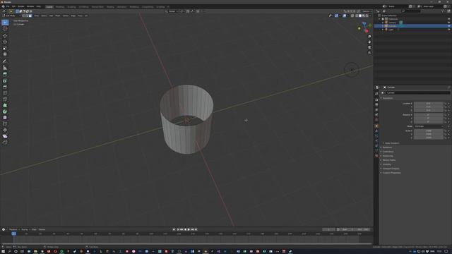Click the pan view hand icon
Viewport: 452px width, 254px height.
(369, 42)
